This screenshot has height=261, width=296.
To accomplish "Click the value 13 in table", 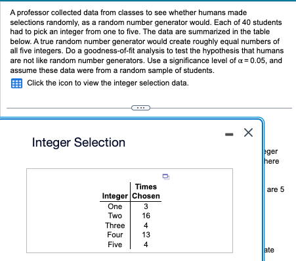I will pos(146,235).
